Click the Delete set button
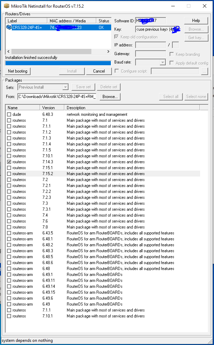214x345 pixels. click(109, 87)
